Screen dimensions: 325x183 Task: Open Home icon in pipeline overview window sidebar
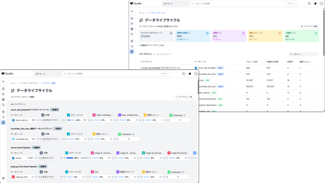3,88
